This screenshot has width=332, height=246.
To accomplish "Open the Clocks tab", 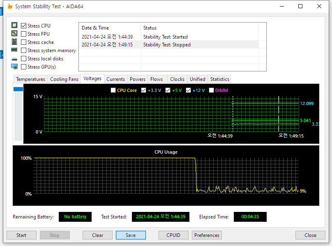I will (x=177, y=79).
